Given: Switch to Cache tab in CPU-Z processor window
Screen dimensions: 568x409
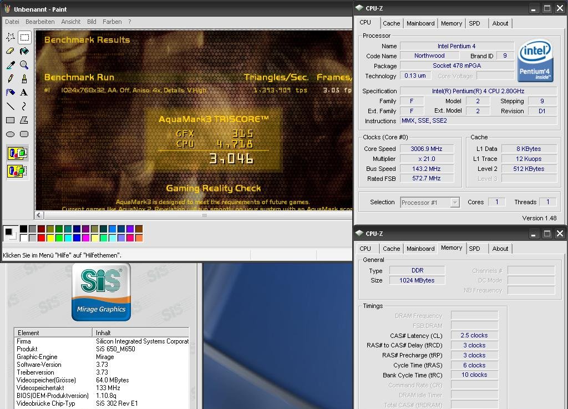Looking at the screenshot, I should coord(391,23).
